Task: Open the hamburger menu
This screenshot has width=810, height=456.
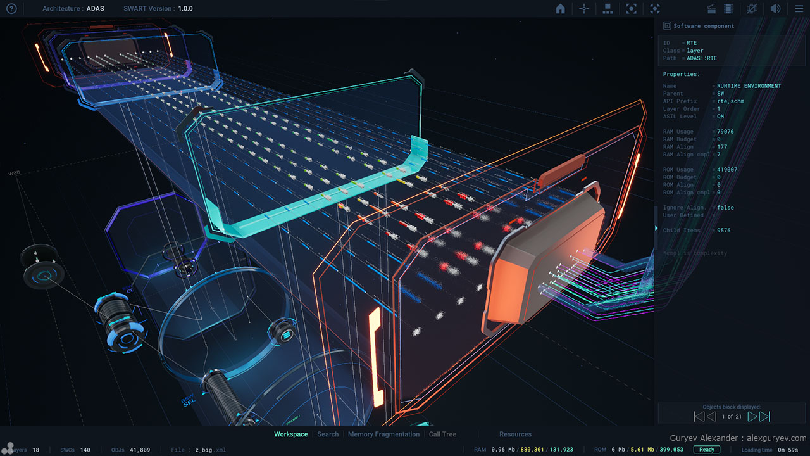Action: tap(798, 9)
